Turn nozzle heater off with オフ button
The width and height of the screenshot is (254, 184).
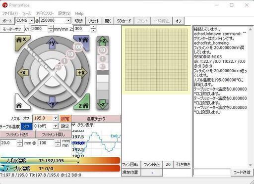26,119
